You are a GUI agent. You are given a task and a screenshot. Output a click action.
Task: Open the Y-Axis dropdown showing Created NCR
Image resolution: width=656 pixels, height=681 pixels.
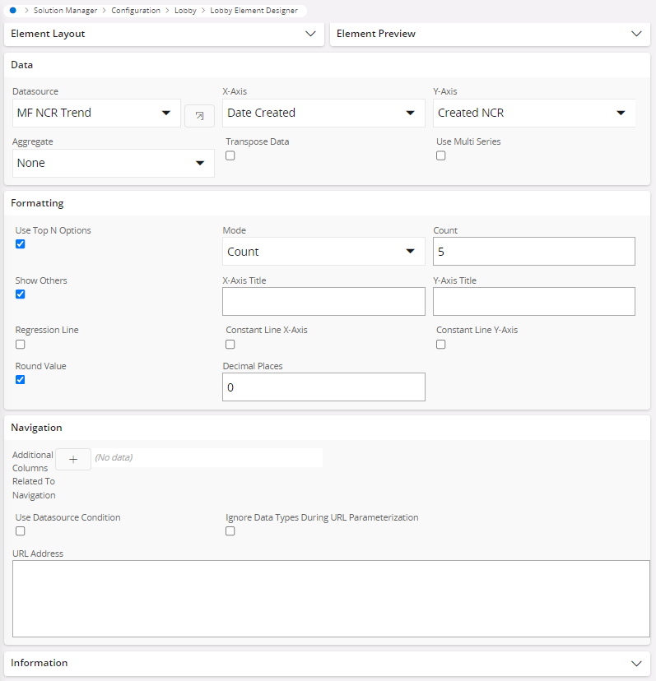pos(533,113)
